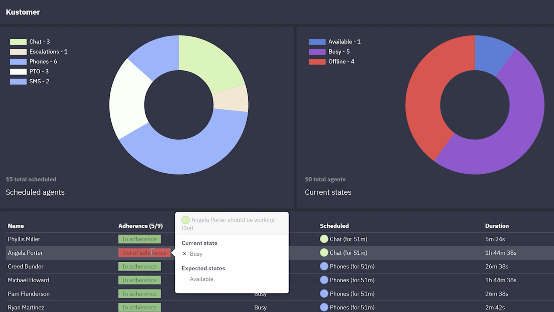The height and width of the screenshot is (312, 554).
Task: Click the Chat legend color swatch
Action: [18, 41]
